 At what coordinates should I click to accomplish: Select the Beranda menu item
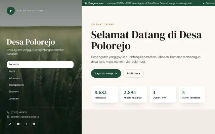40,65
